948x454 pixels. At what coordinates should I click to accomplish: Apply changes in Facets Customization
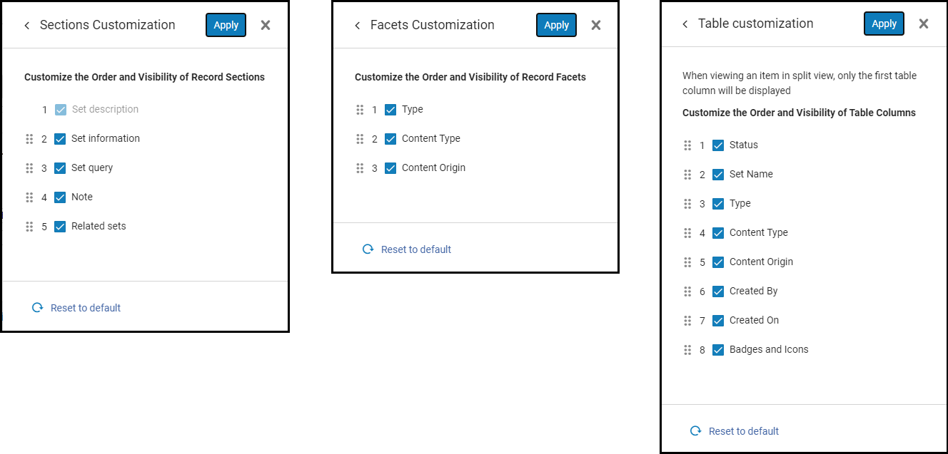(557, 25)
